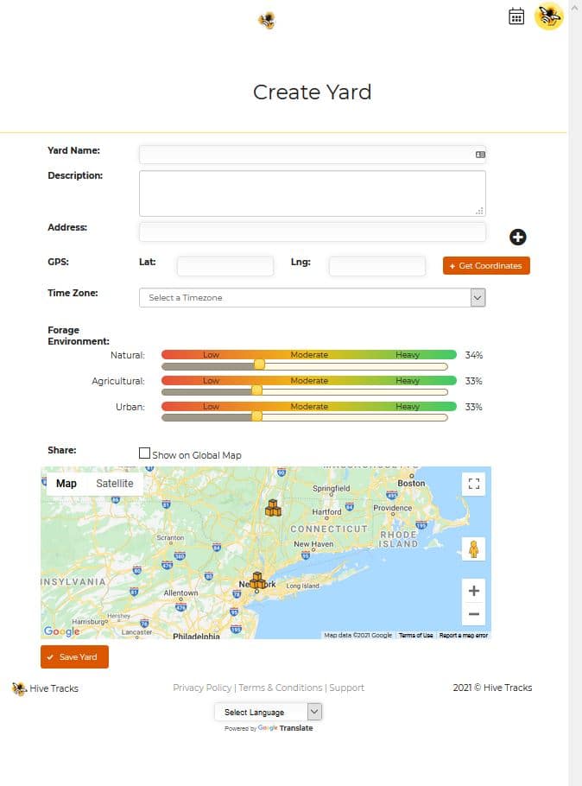This screenshot has width=582, height=786.
Task: Click the Translate text under language selector
Action: 296,728
